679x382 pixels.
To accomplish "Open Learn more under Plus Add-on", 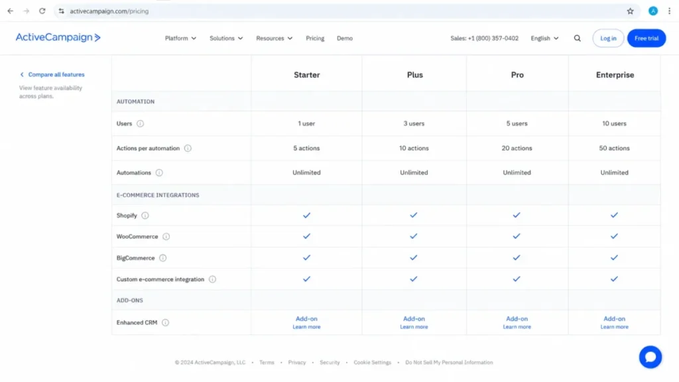I will 414,327.
